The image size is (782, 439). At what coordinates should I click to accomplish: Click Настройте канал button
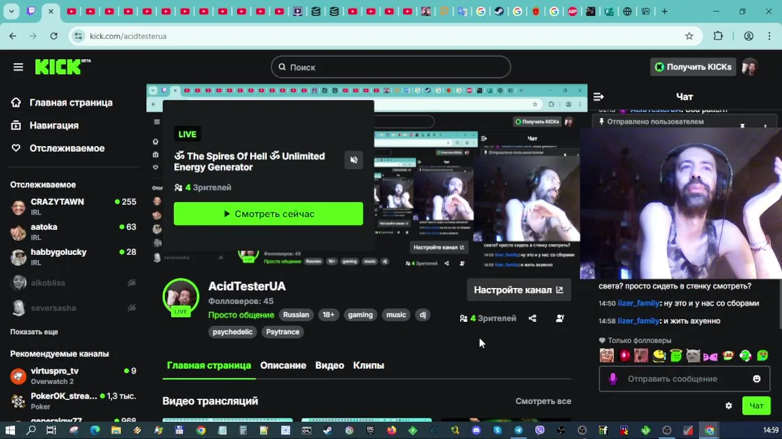point(519,290)
